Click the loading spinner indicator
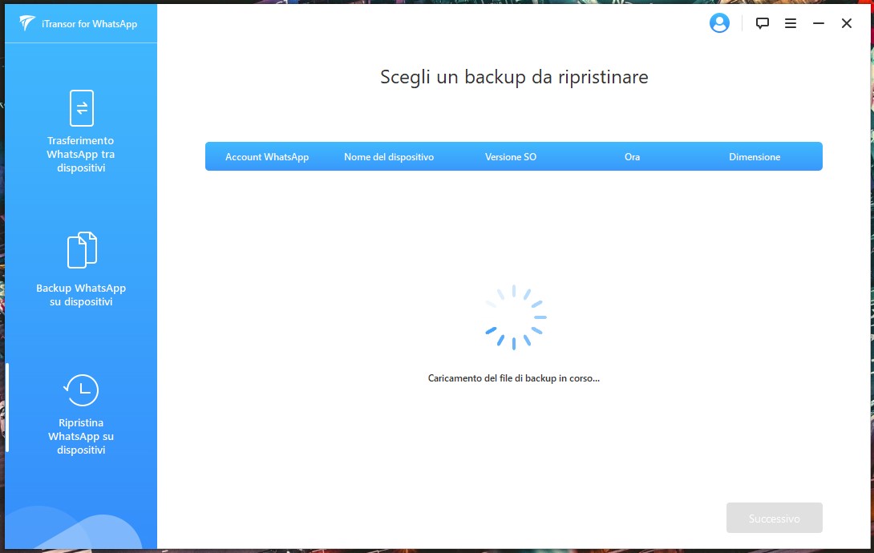874x553 pixels. [514, 317]
